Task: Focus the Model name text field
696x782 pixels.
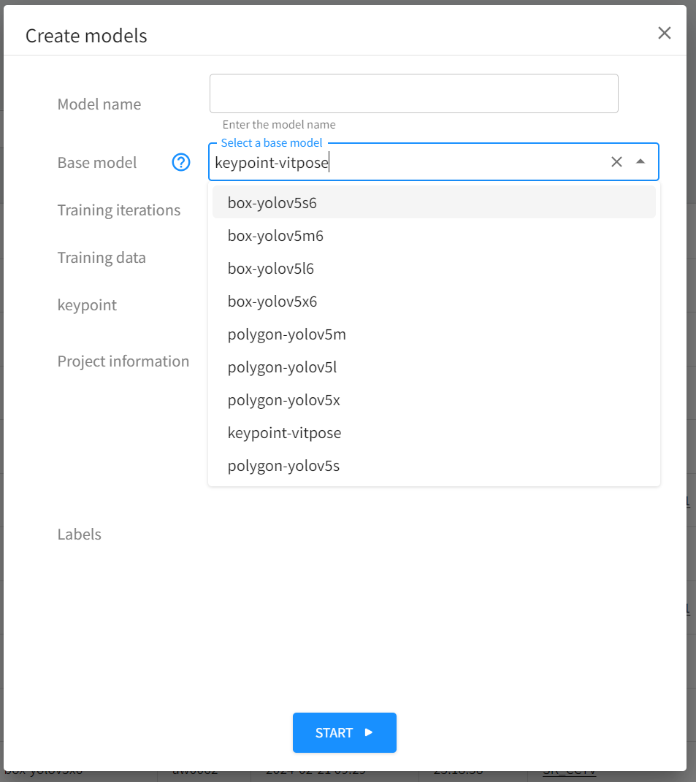Action: 413,93
